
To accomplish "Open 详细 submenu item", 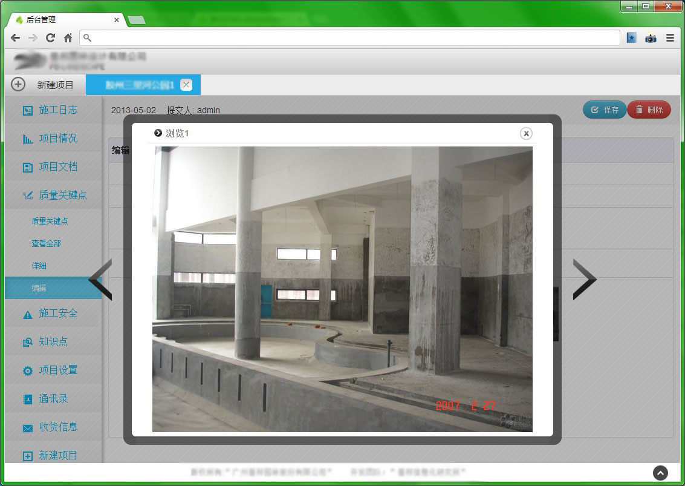I will (39, 266).
